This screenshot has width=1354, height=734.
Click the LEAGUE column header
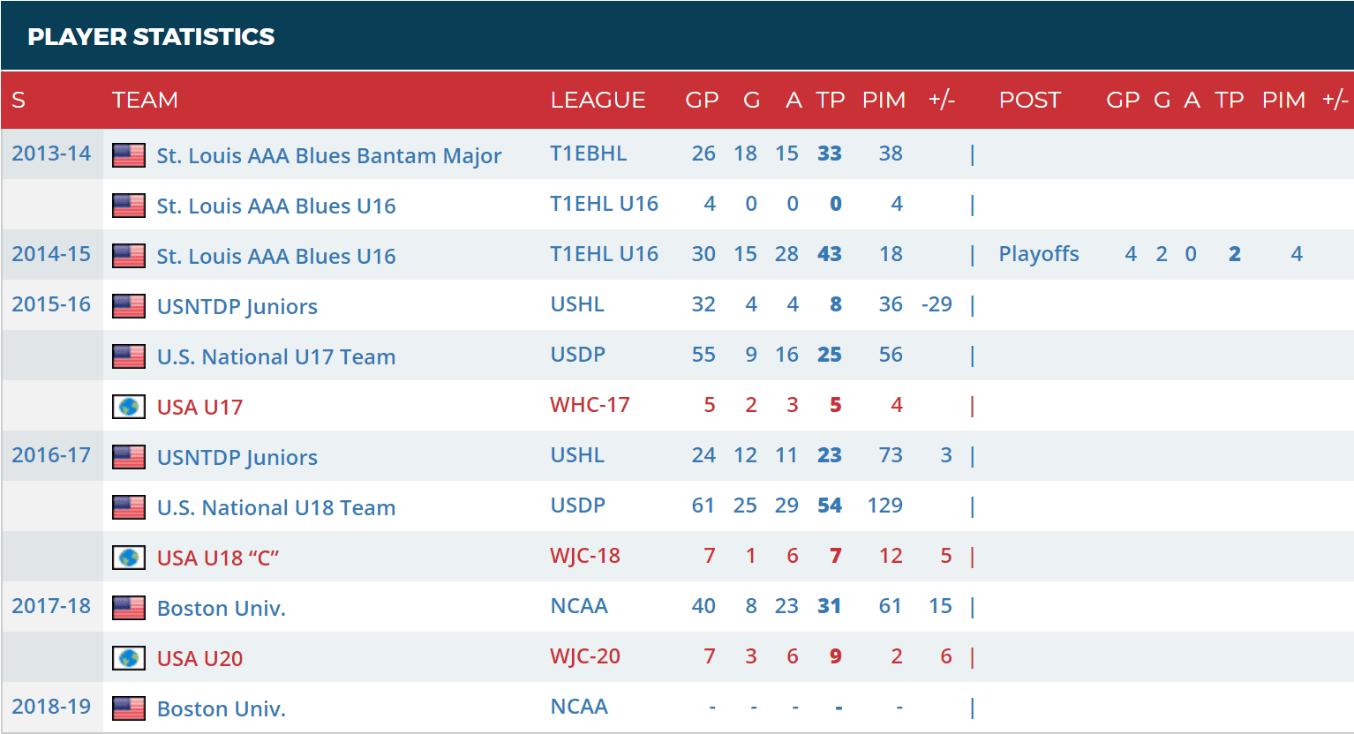tap(598, 101)
